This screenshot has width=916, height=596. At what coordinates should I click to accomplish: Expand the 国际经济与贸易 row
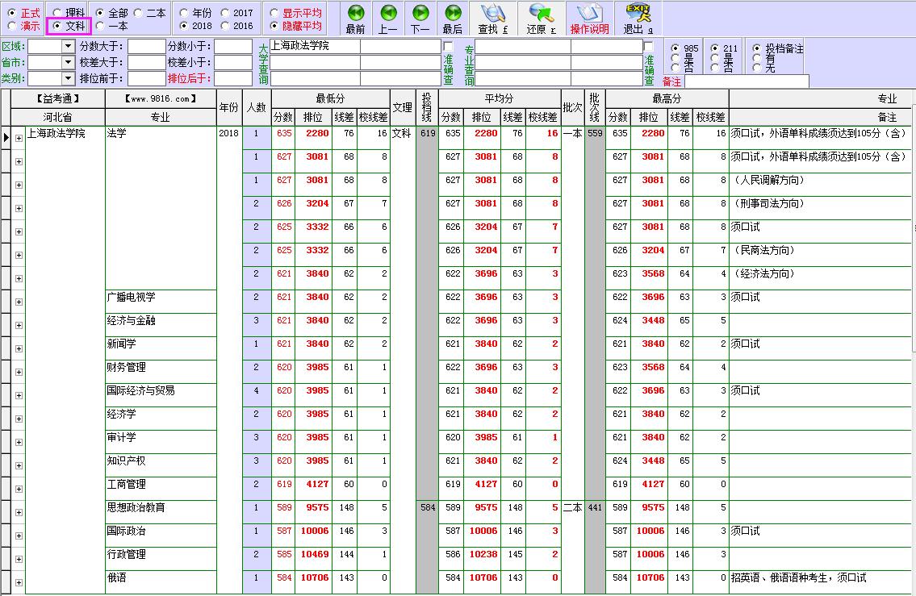(19, 395)
